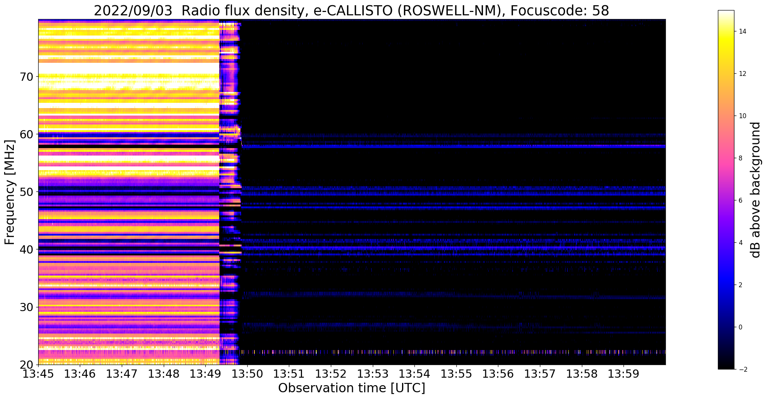
Task: Click the 13:53 time tick label
Action: (372, 374)
